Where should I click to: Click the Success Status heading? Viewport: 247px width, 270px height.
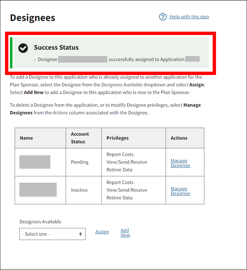[56, 47]
